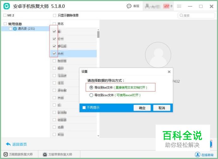Click the app logo icon in title bar

pyautogui.click(x=7, y=6)
